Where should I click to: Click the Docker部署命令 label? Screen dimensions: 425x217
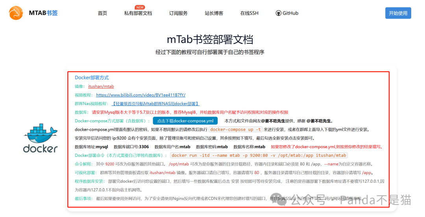tap(121, 156)
